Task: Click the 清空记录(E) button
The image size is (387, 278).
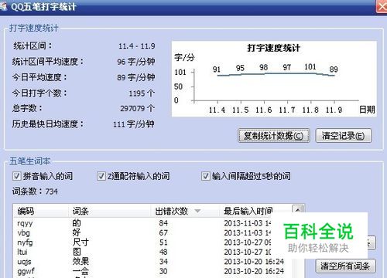Action: point(344,136)
